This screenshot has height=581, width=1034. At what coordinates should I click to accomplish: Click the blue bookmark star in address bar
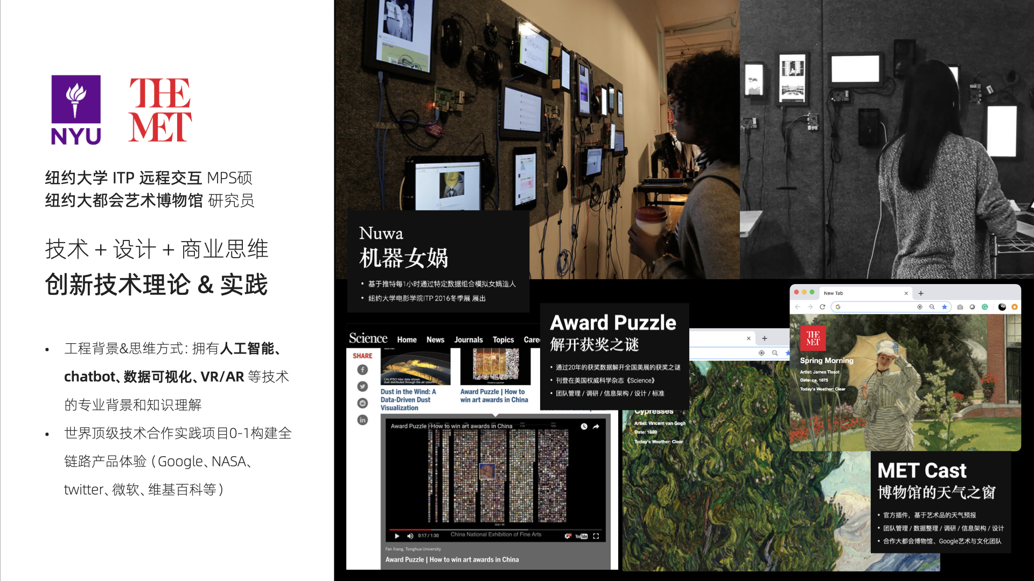tap(944, 307)
